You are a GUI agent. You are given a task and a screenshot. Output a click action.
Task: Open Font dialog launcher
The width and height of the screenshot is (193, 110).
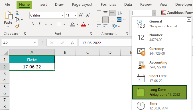click(91, 34)
